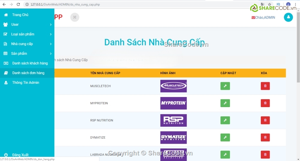Click the document icon beside Nhà cung cấp

click(x=5, y=44)
